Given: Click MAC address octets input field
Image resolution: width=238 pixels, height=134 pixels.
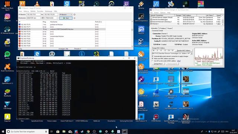Looking at the screenshot, I should click(x=163, y=51).
